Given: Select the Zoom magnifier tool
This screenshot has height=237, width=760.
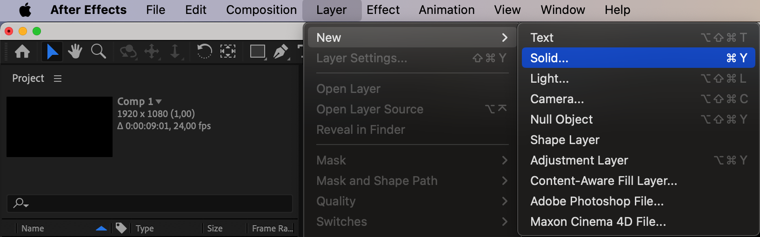Looking at the screenshot, I should [x=98, y=51].
